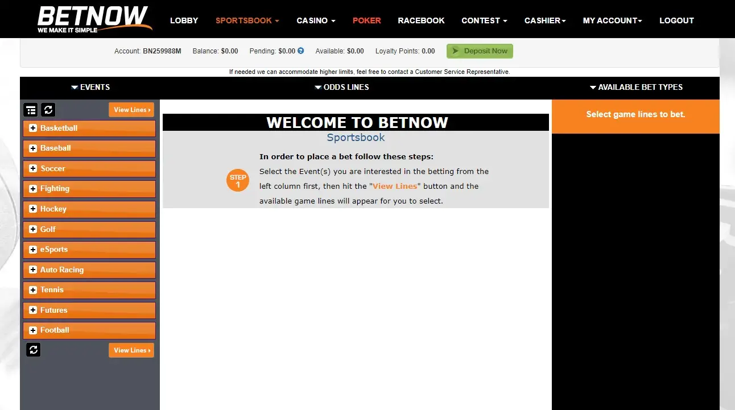Click the refresh icon below Football
Screen dimensions: 735x410
click(34, 350)
